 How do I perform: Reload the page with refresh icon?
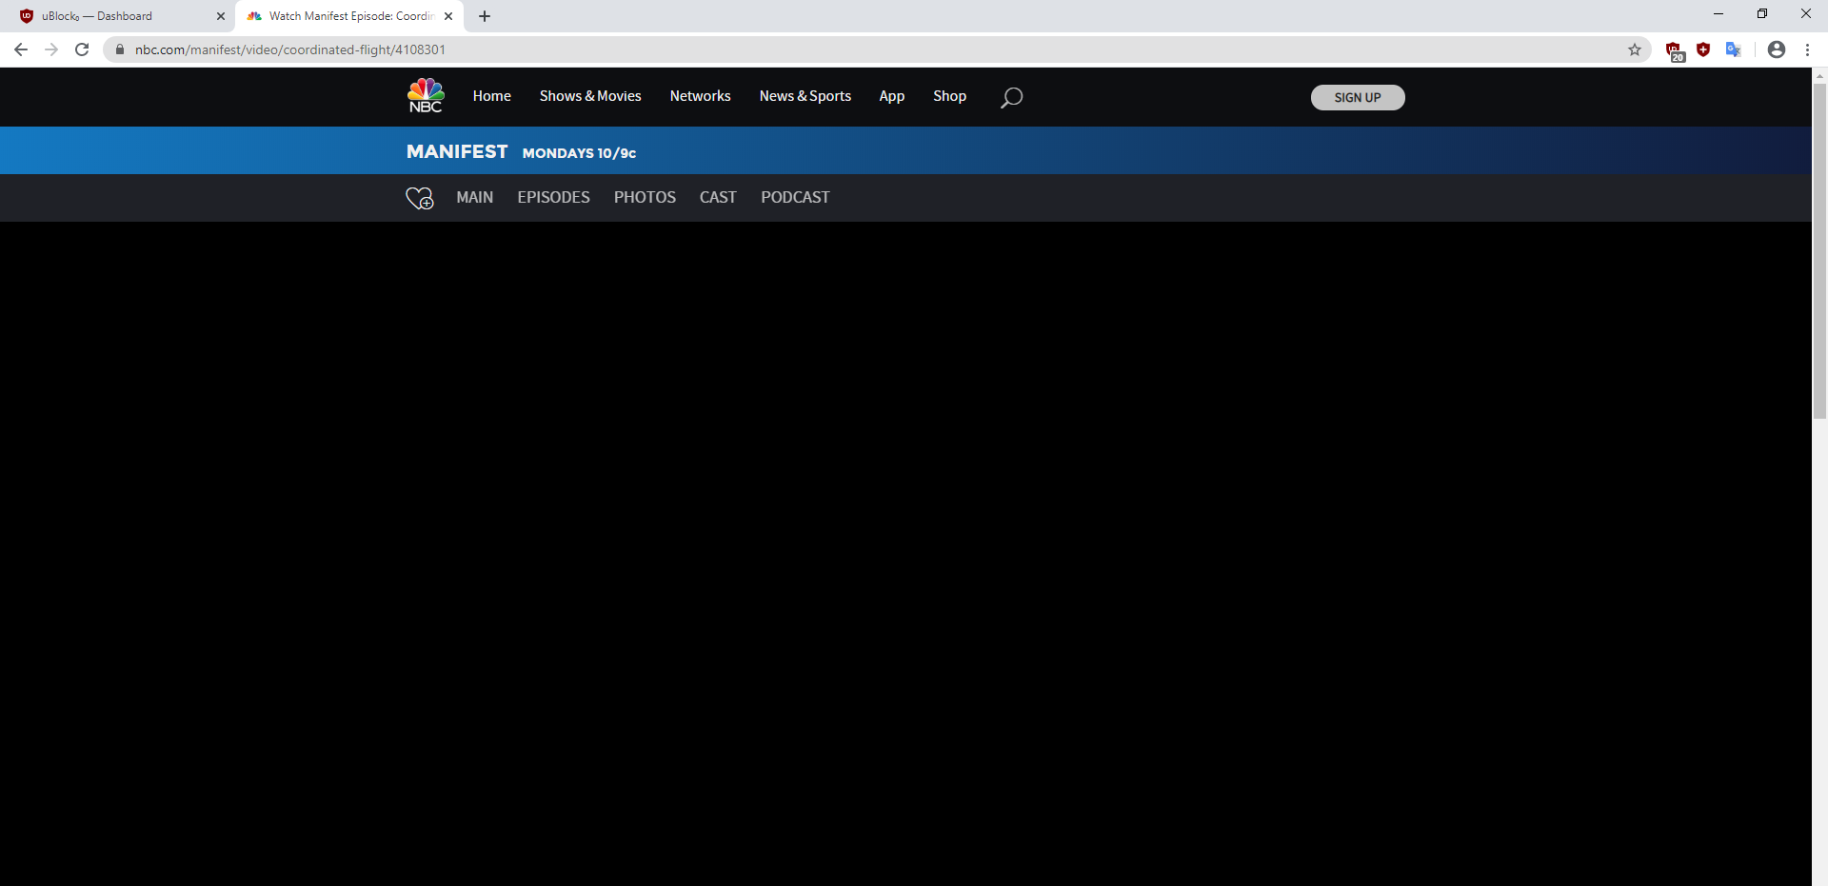click(82, 49)
